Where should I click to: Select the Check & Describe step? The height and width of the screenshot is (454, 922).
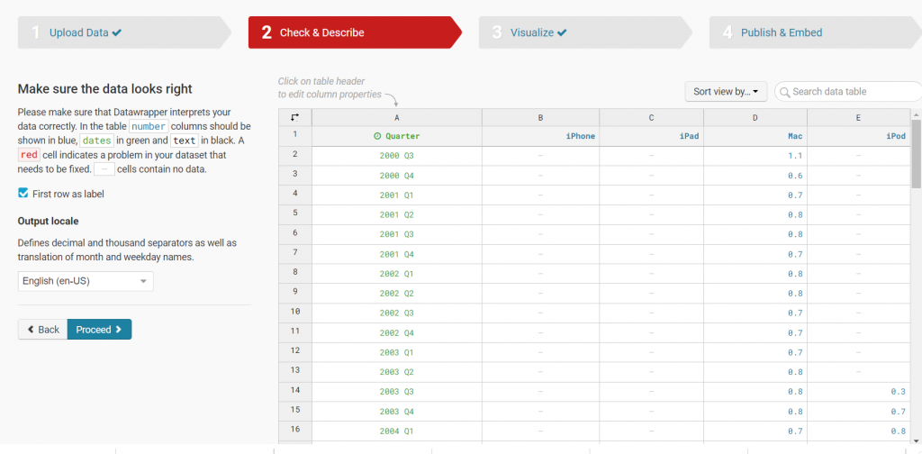[355, 32]
